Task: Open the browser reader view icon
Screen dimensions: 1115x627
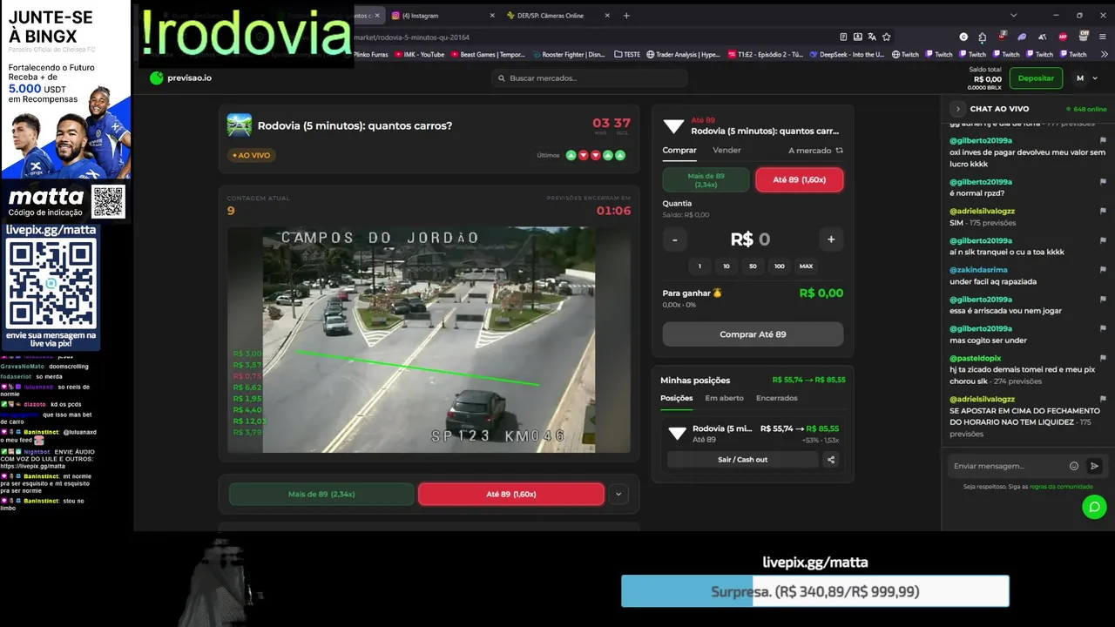Action: pyautogui.click(x=843, y=37)
